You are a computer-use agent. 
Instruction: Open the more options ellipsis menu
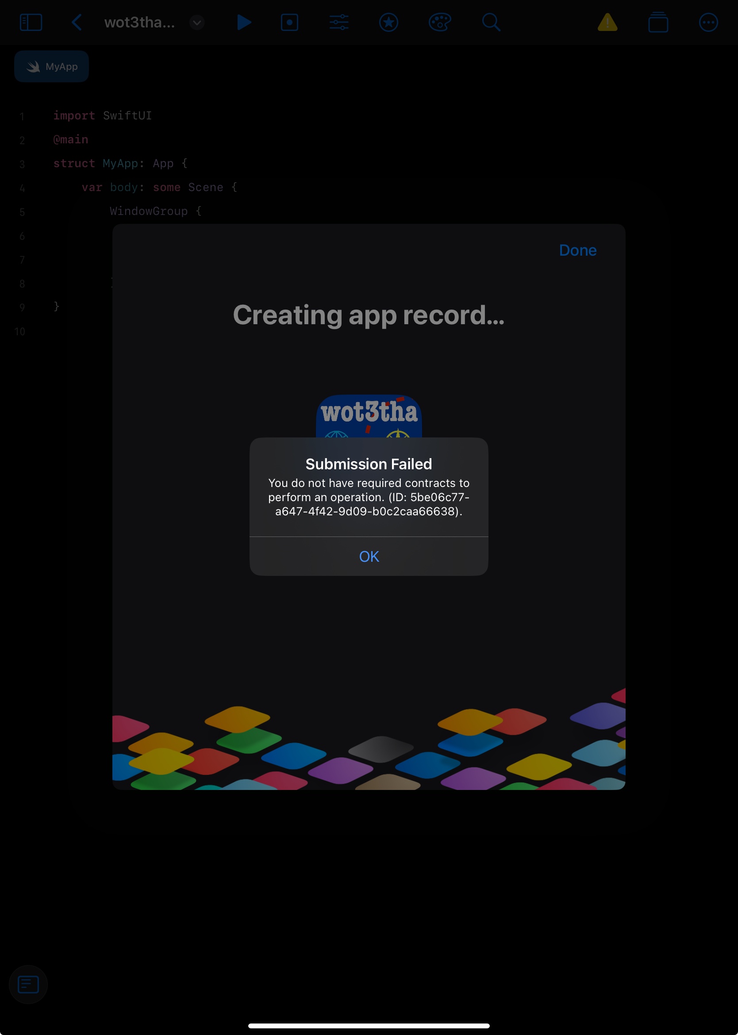[708, 22]
